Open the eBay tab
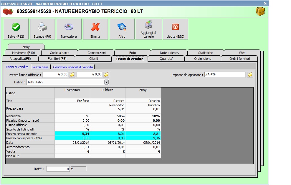Screen dimensions: 291x185 26,47
